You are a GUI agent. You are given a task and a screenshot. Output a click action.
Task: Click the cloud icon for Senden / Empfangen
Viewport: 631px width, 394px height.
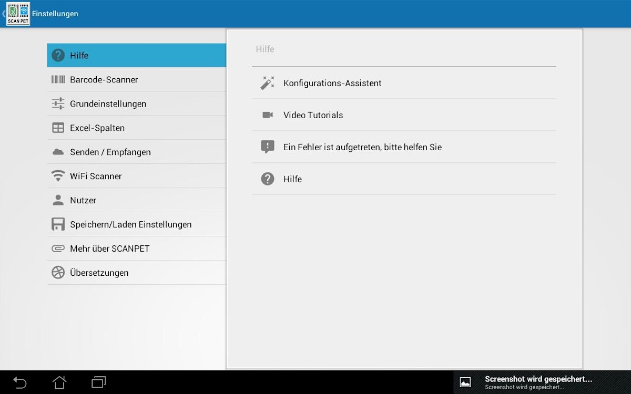click(58, 152)
